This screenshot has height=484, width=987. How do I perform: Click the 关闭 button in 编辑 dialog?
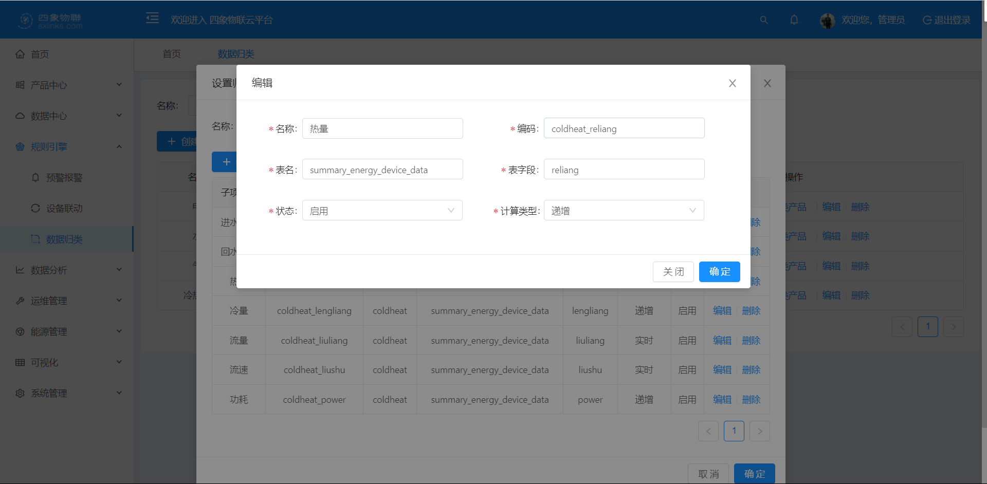pos(673,272)
